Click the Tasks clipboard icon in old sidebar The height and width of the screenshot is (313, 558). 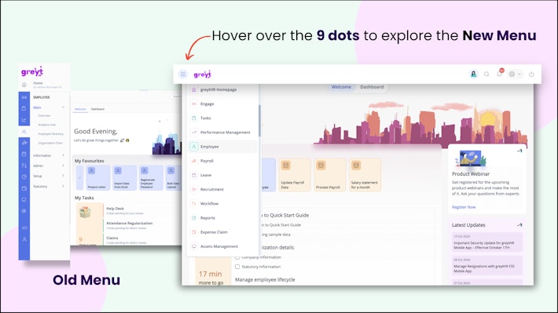click(24, 108)
